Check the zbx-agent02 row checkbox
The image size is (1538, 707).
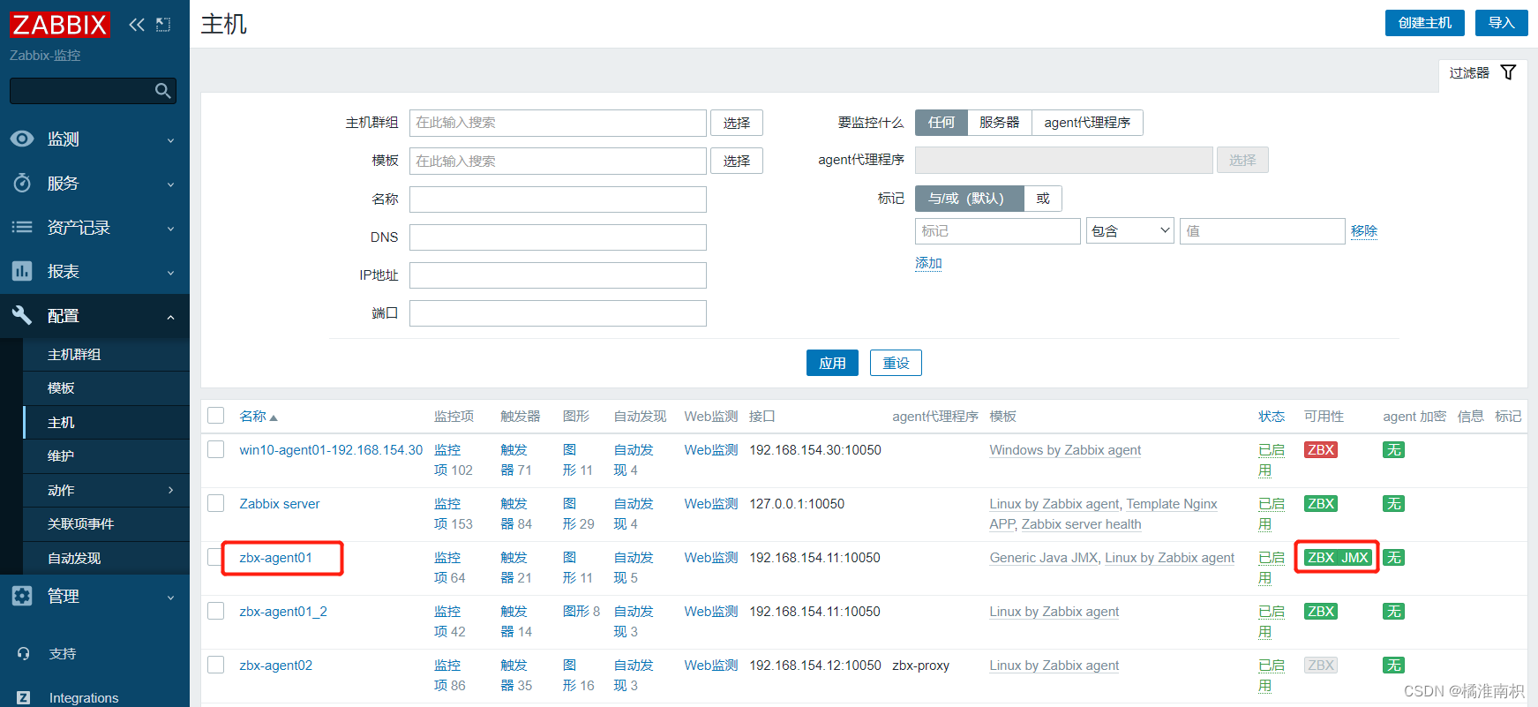point(216,665)
